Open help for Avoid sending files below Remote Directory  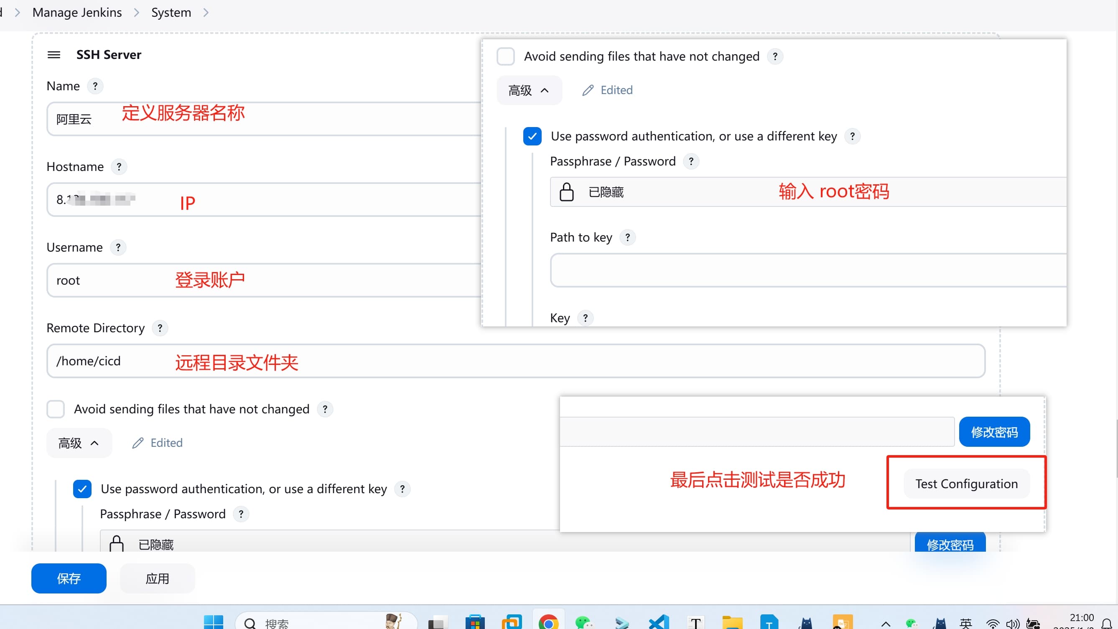[x=325, y=409]
